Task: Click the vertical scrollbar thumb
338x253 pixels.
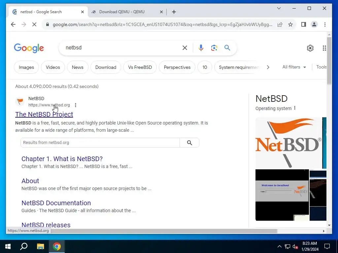Action: click(329, 61)
